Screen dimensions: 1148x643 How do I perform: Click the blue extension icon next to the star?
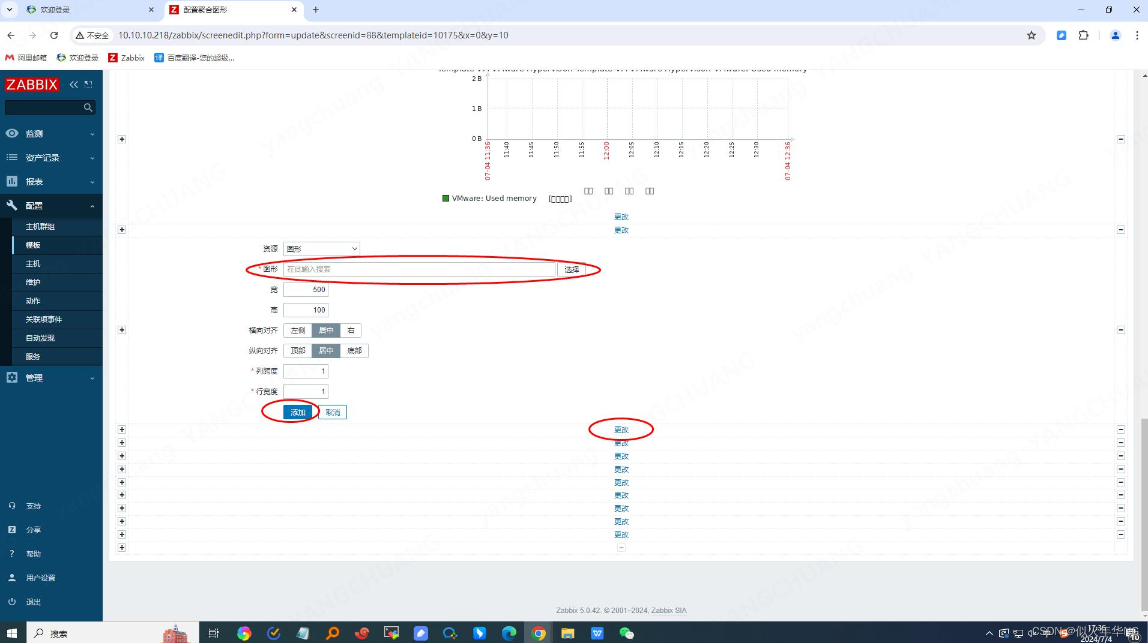pos(1062,35)
